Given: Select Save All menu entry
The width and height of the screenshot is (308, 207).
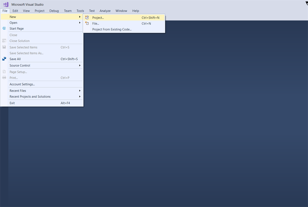Looking at the screenshot, I should coord(42,59).
